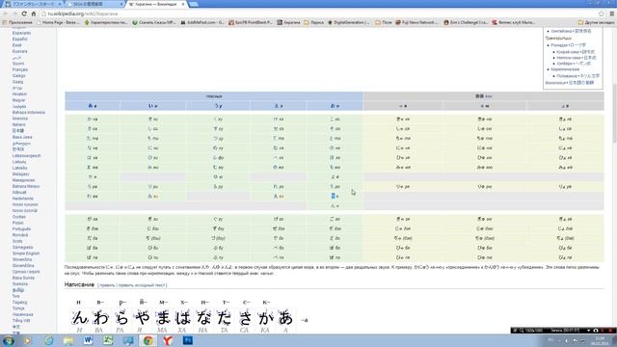The image size is (617, 347).
Task: Open the Windows Start button
Action: pos(9,340)
